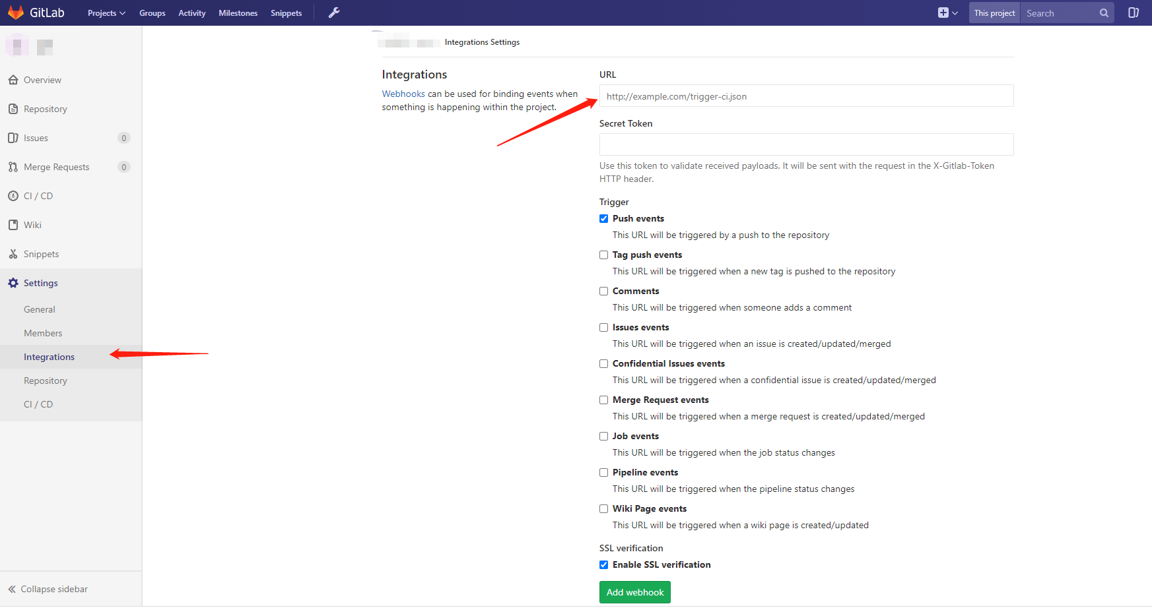Enable Pipeline events trigger

603,473
